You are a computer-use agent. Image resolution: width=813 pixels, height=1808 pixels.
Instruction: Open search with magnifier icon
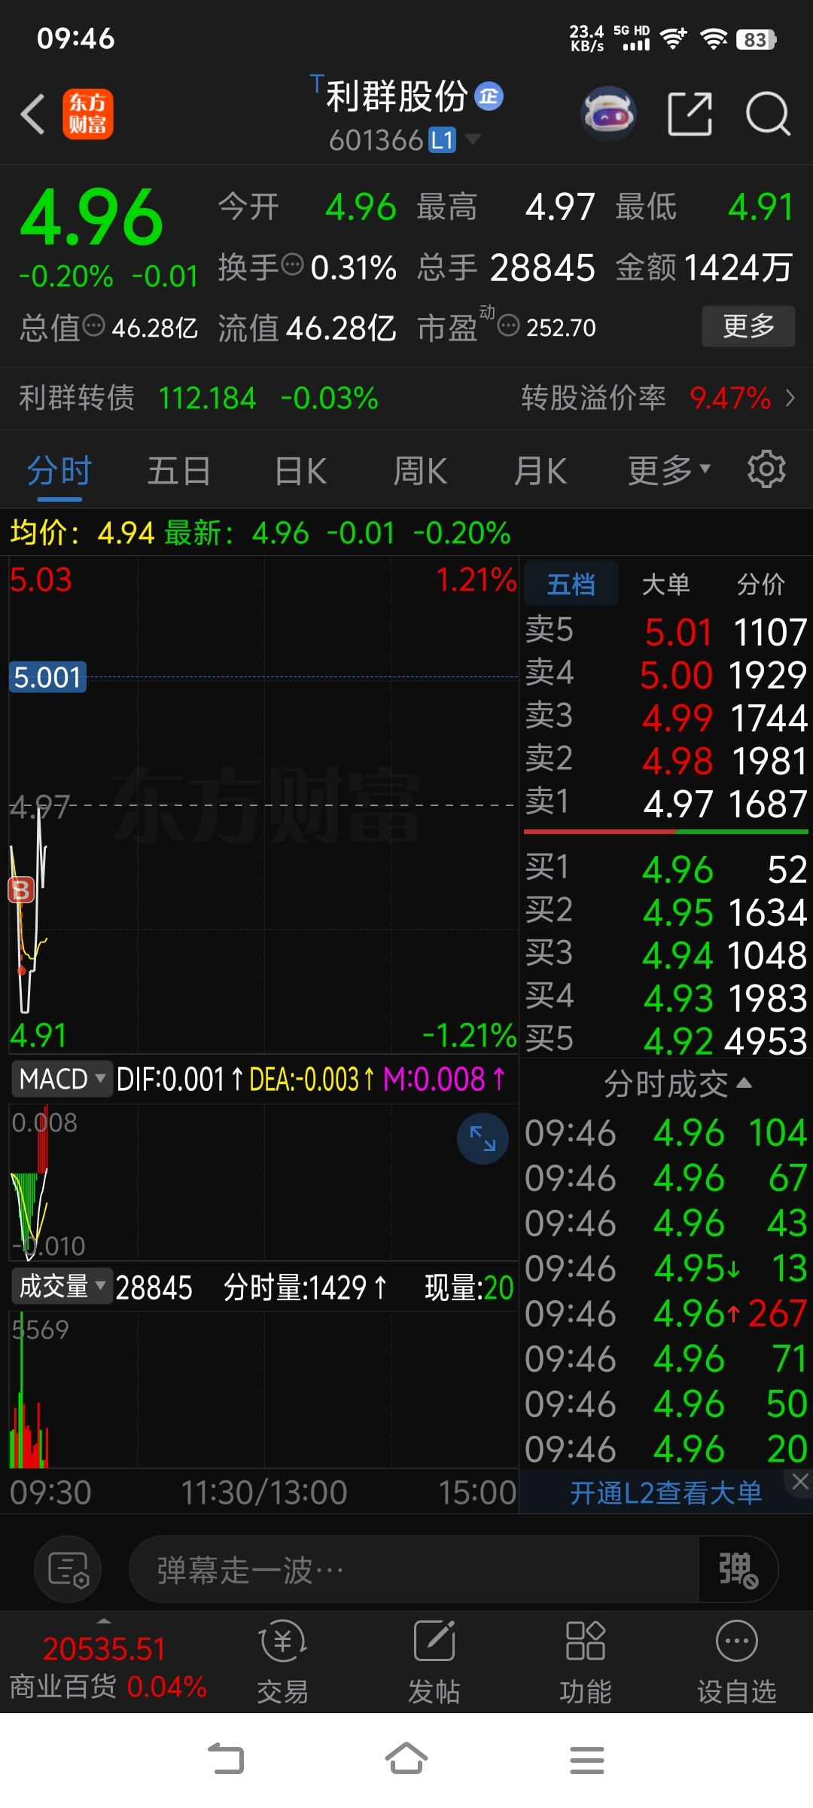[768, 115]
